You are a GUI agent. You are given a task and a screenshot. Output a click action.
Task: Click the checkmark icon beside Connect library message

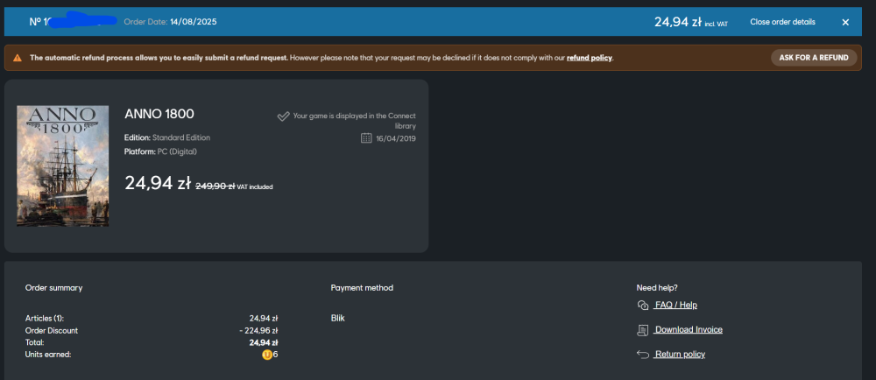[x=283, y=116]
